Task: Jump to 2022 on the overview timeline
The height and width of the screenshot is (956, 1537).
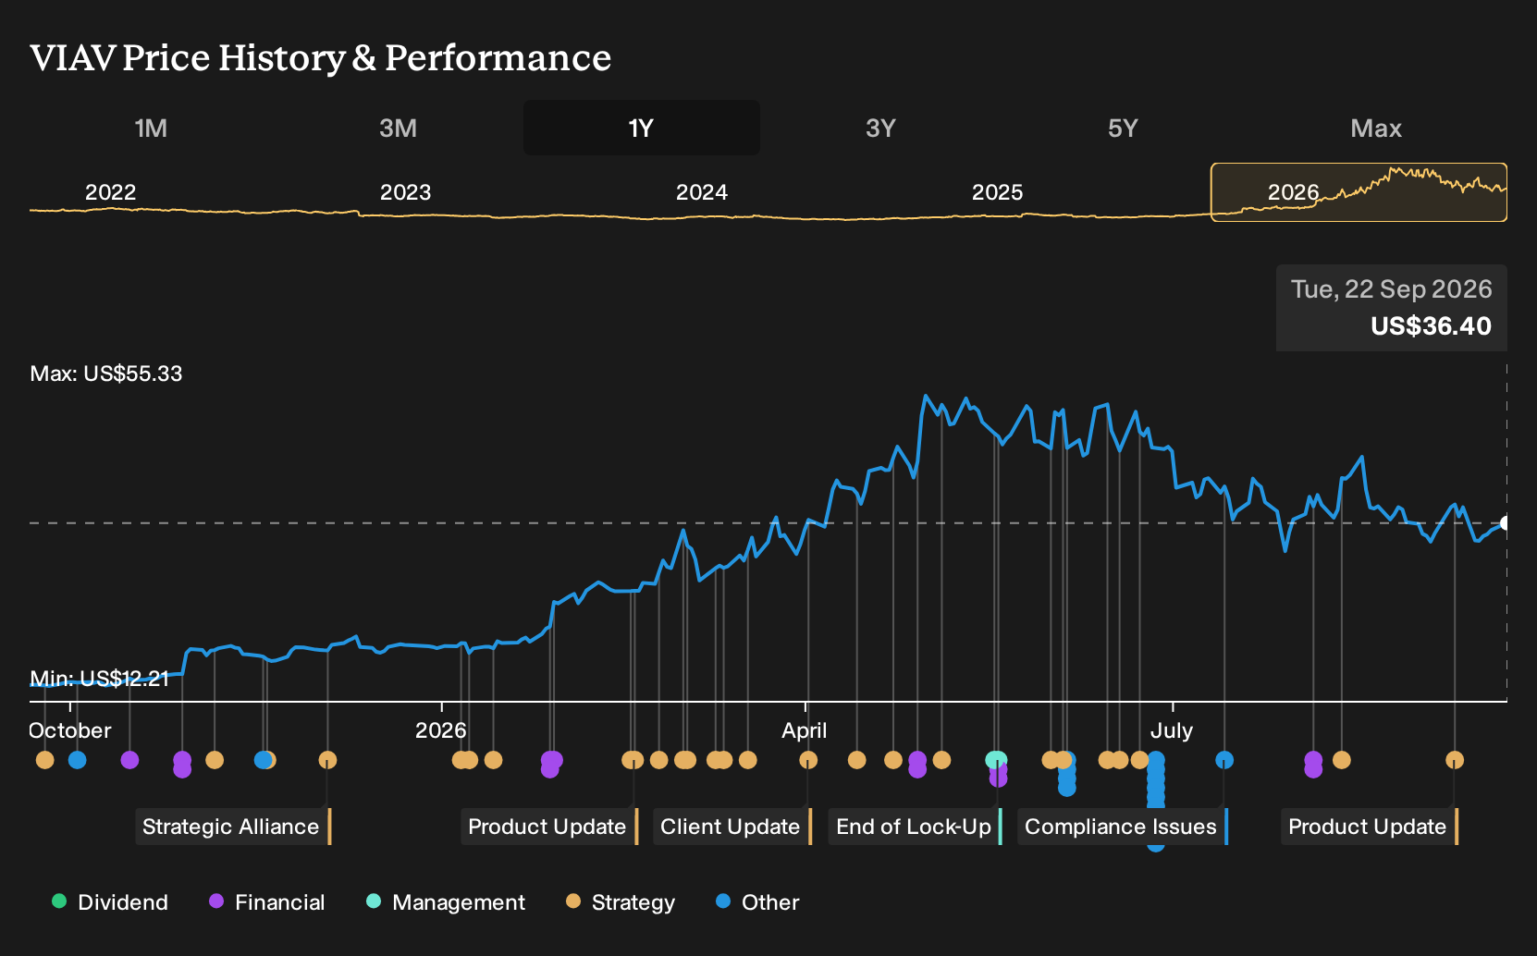Action: [110, 192]
